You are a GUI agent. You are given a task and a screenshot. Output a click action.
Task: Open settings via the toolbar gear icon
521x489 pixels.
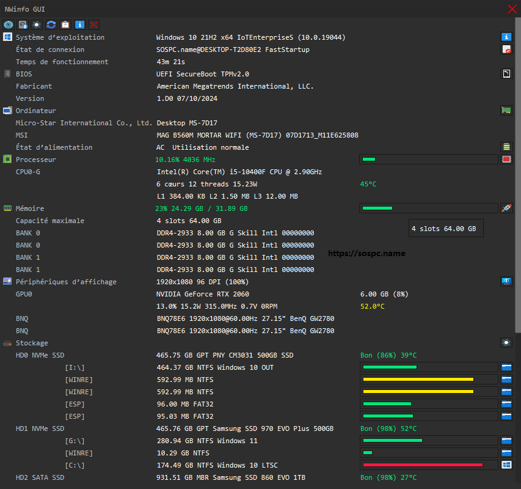37,24
